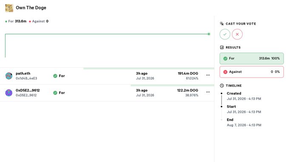Image resolution: width=289 pixels, height=162 pixels.
Task: Open more options for path.eth vote
Action: tap(208, 75)
